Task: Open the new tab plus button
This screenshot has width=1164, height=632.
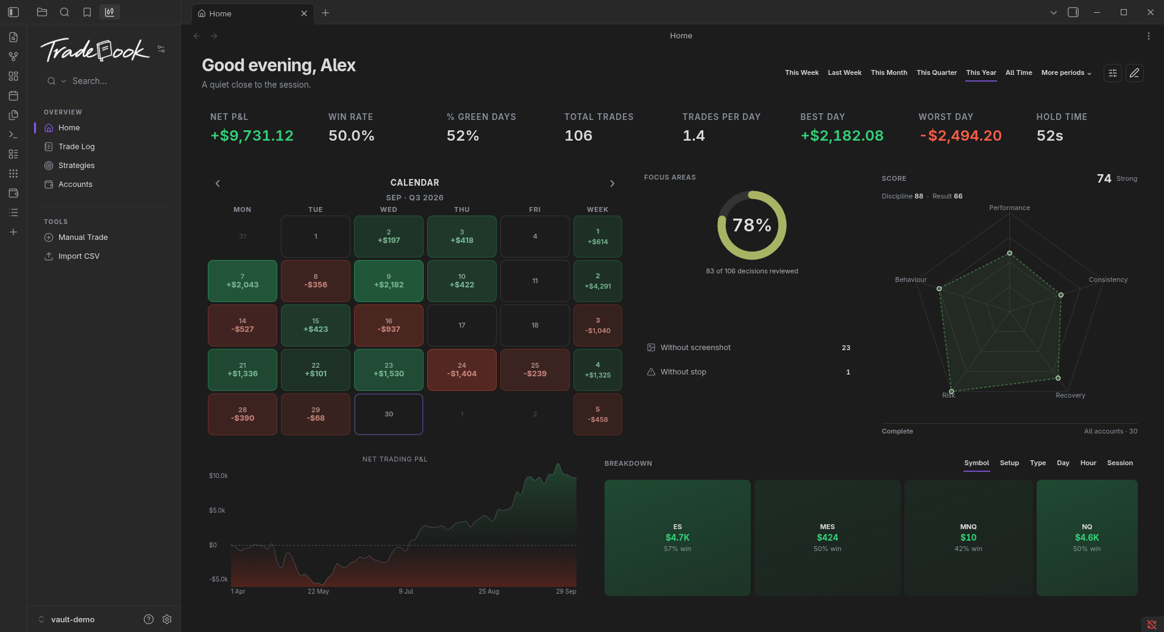Action: 325,13
